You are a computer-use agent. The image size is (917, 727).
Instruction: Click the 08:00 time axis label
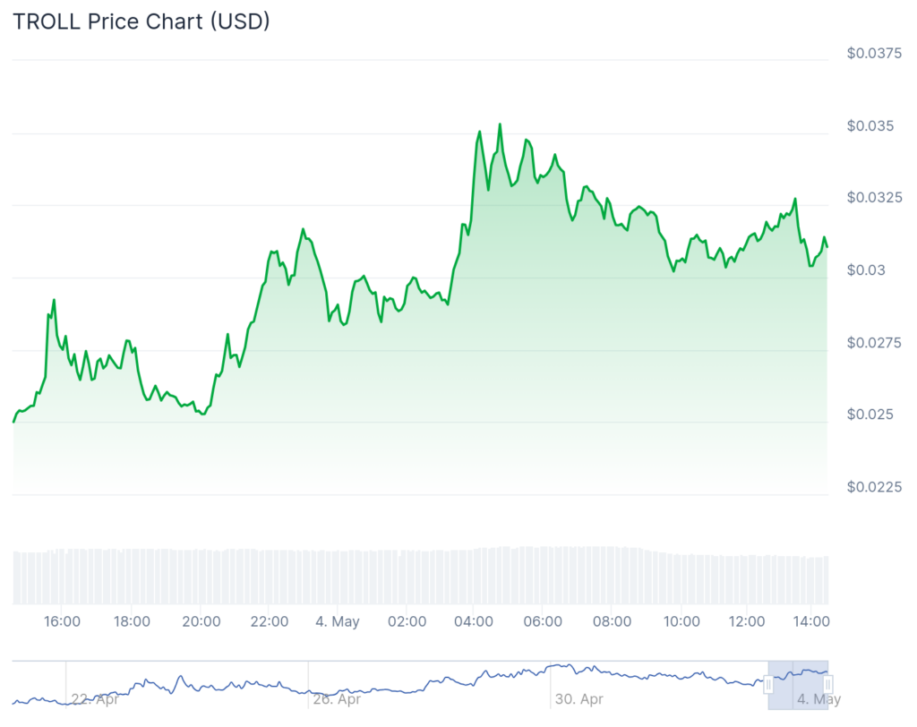pyautogui.click(x=613, y=621)
